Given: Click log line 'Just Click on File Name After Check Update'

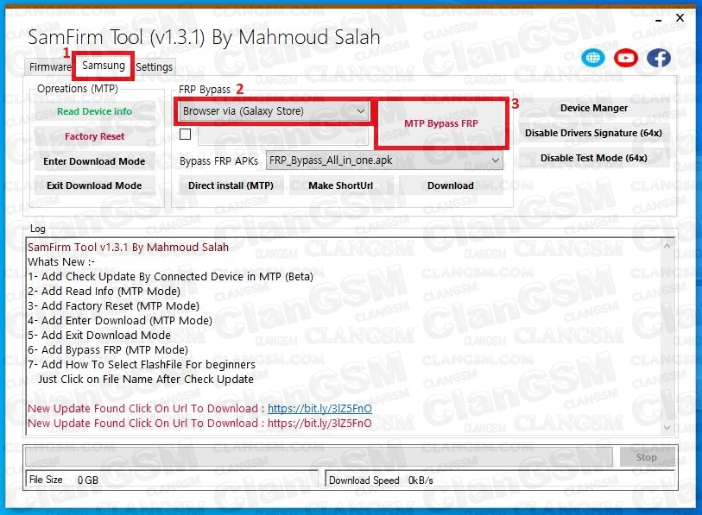Looking at the screenshot, I should point(146,380).
